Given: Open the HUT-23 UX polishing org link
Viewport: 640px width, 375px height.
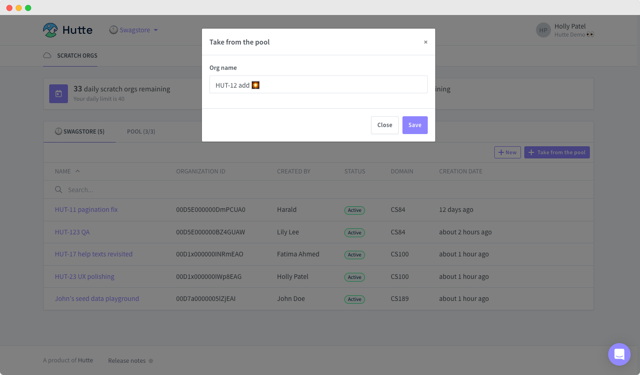Looking at the screenshot, I should [x=84, y=277].
